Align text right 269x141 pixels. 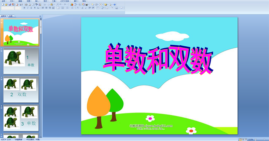click(x=50, y=8)
